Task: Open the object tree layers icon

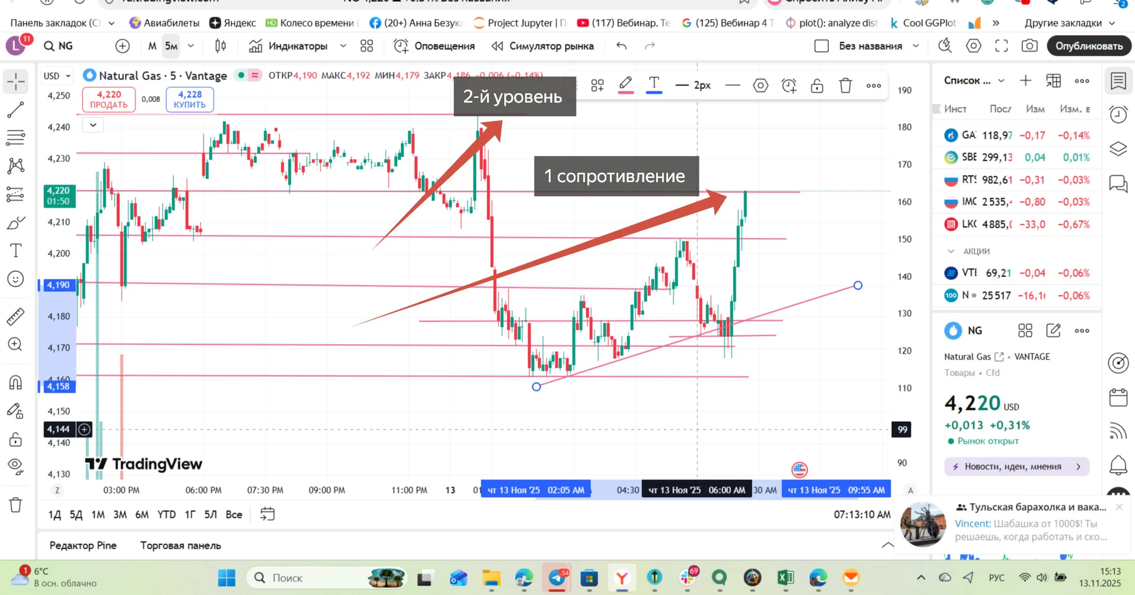Action: [1118, 148]
